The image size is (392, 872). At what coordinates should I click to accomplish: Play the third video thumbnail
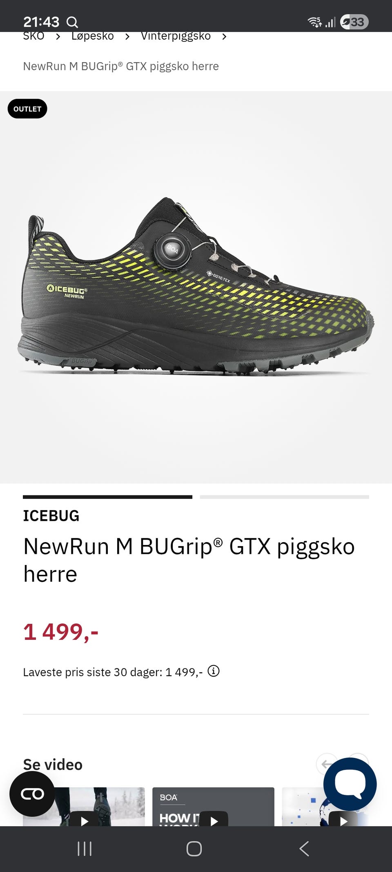coord(343,819)
